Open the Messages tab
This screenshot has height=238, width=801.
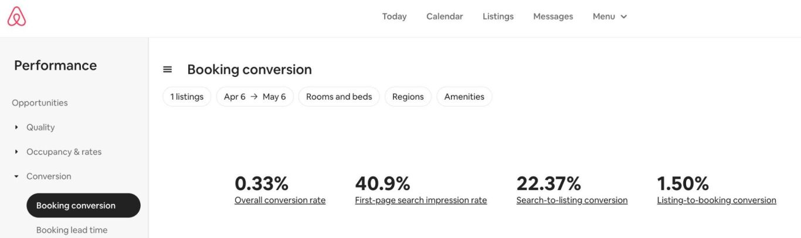tap(553, 16)
